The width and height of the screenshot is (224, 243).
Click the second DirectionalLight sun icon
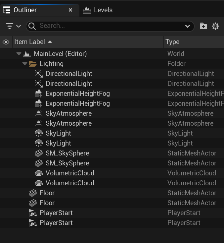click(x=38, y=84)
